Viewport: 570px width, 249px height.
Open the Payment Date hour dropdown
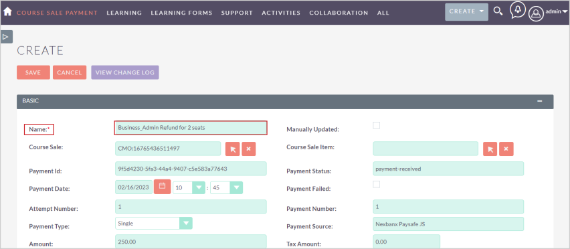coord(189,187)
